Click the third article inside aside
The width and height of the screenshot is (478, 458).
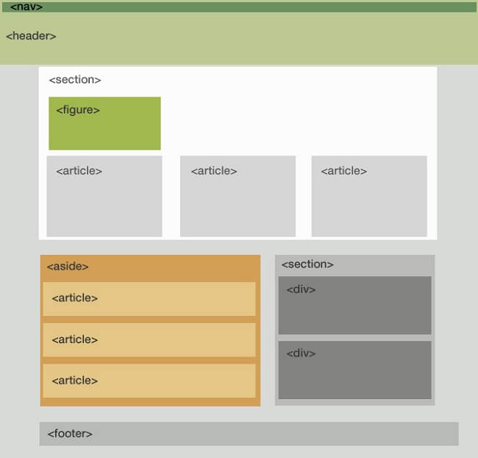(149, 381)
